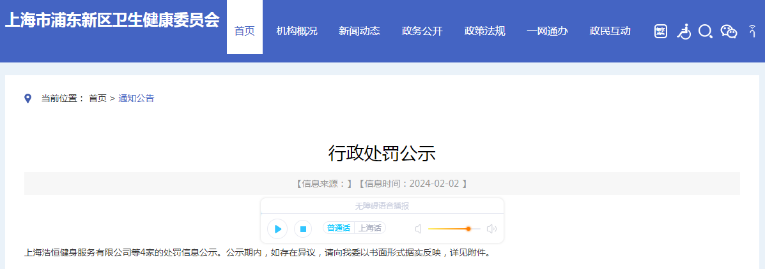The width and height of the screenshot is (765, 269).
Task: Go to 新闻动态 section
Action: point(359,31)
